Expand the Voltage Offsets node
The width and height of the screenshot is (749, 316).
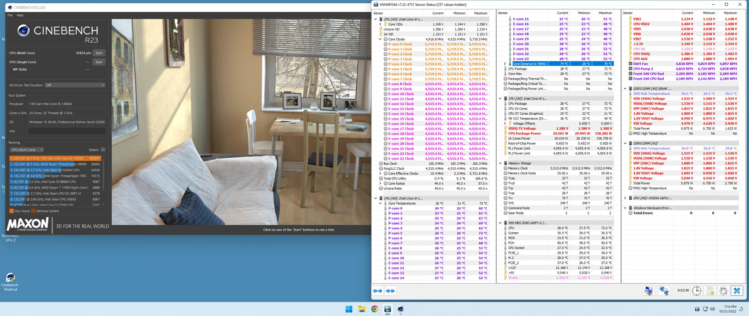505,123
